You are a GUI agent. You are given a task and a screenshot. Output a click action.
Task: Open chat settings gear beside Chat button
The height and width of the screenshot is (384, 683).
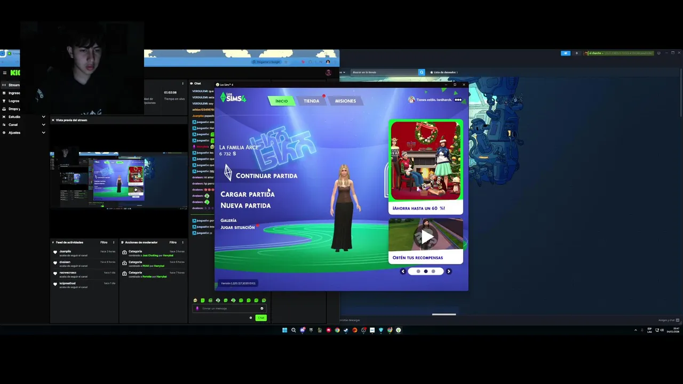251,318
